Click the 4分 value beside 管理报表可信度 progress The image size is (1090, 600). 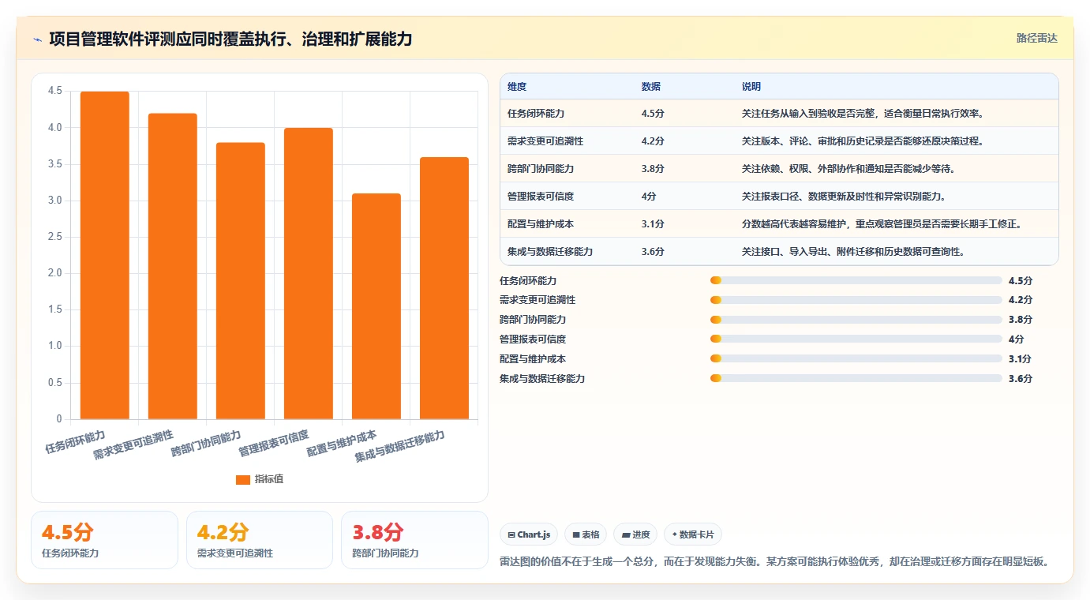coord(1017,339)
